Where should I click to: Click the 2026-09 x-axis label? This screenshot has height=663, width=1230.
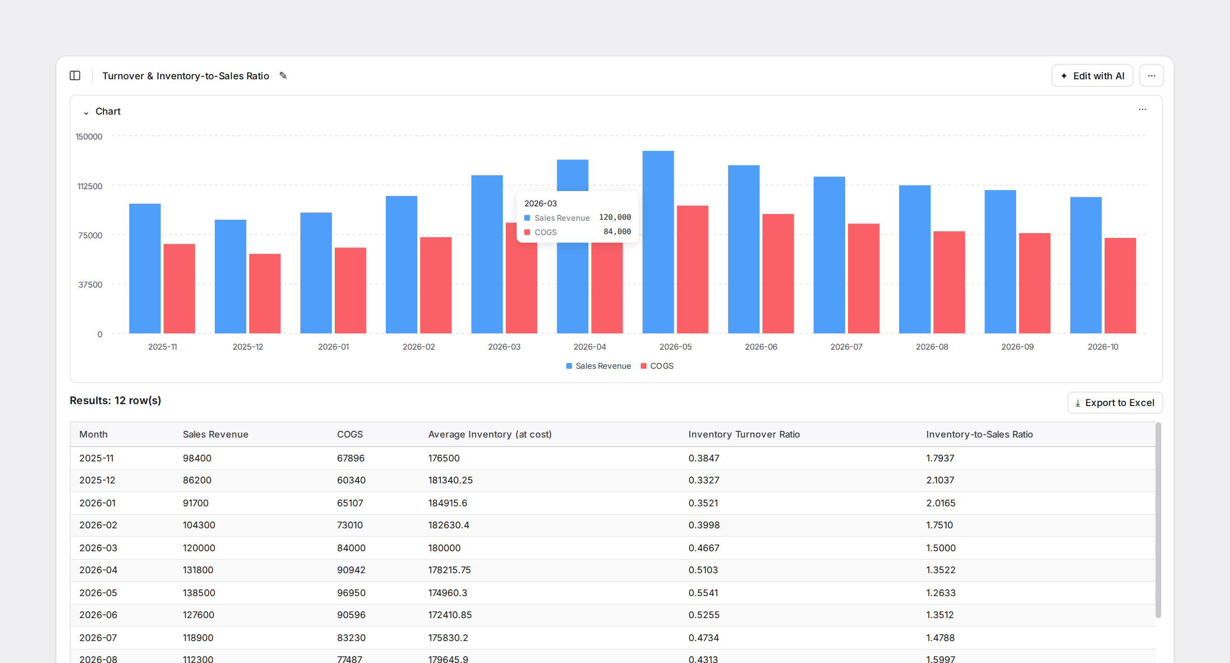(1017, 347)
